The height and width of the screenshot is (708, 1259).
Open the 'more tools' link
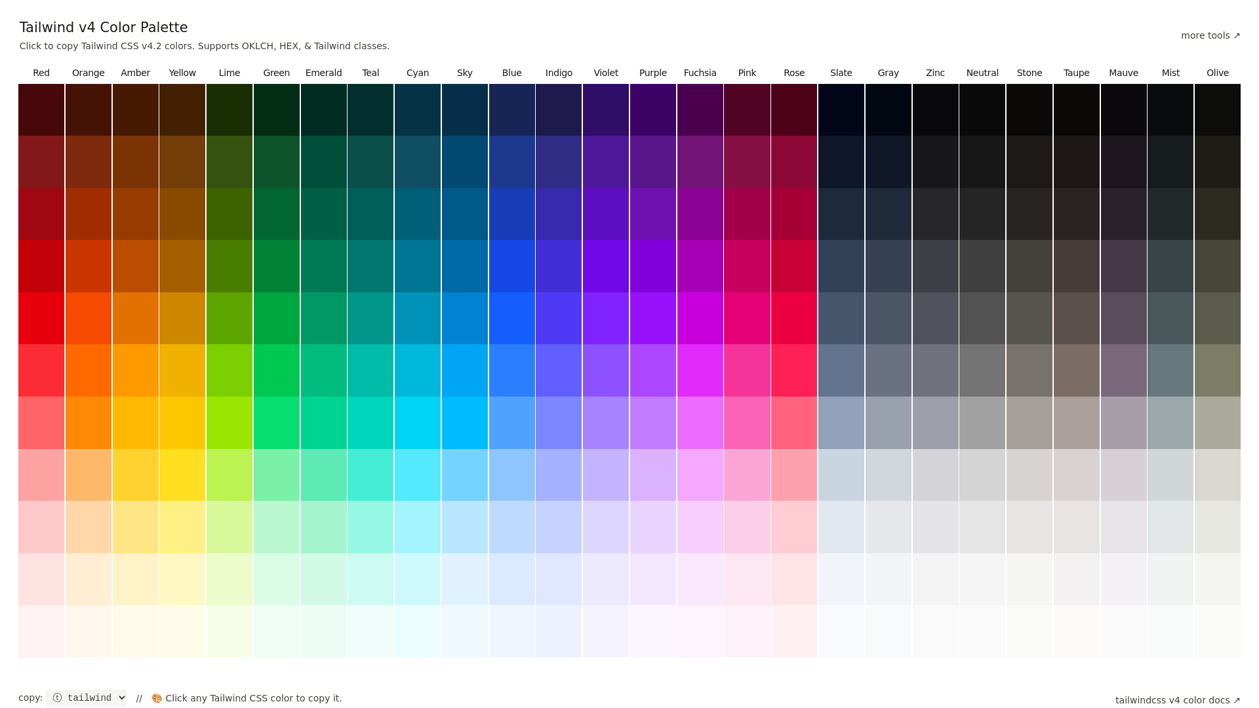[x=1210, y=35]
